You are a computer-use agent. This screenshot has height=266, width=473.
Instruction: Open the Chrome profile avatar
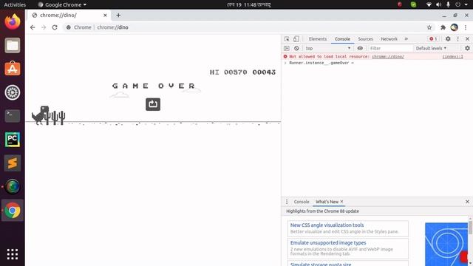(x=455, y=27)
